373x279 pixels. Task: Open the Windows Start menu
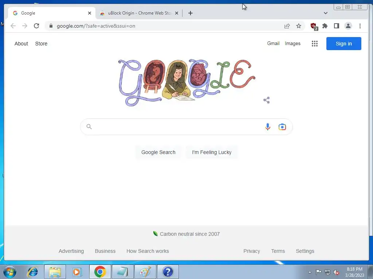(10, 272)
